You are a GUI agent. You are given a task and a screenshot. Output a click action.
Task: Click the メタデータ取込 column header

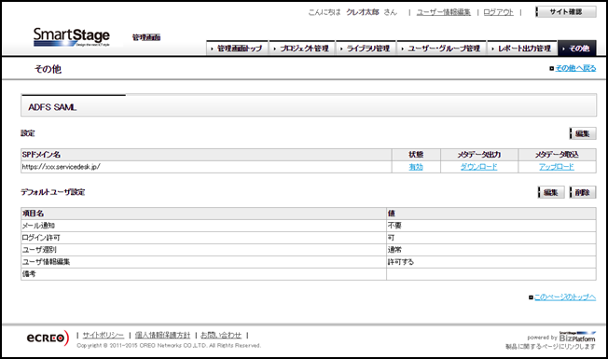coord(557,155)
